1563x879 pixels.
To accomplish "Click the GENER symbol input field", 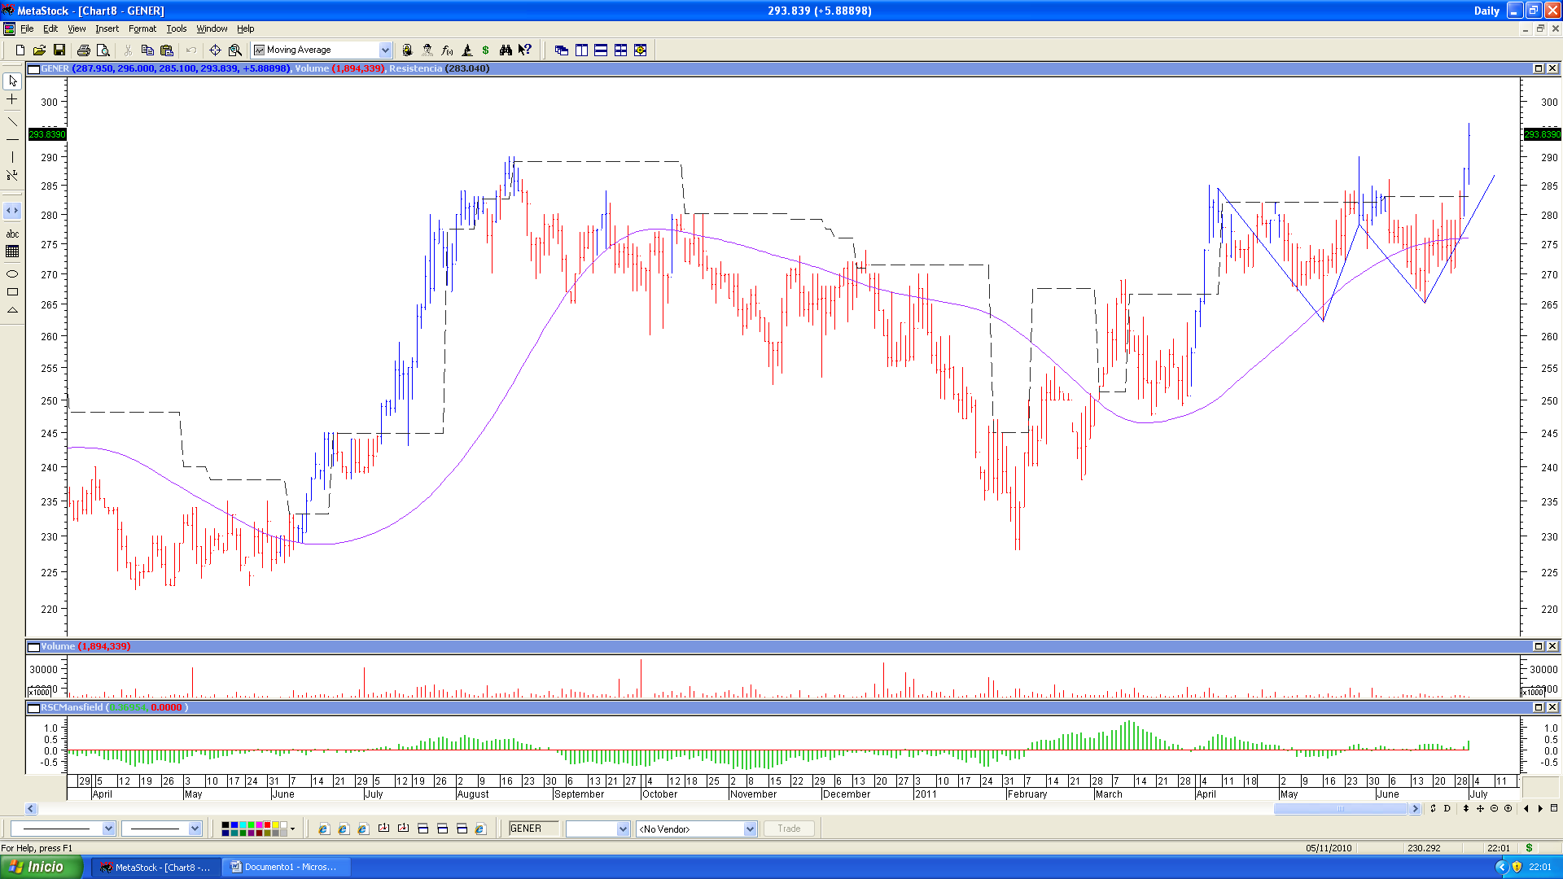I will coord(534,829).
